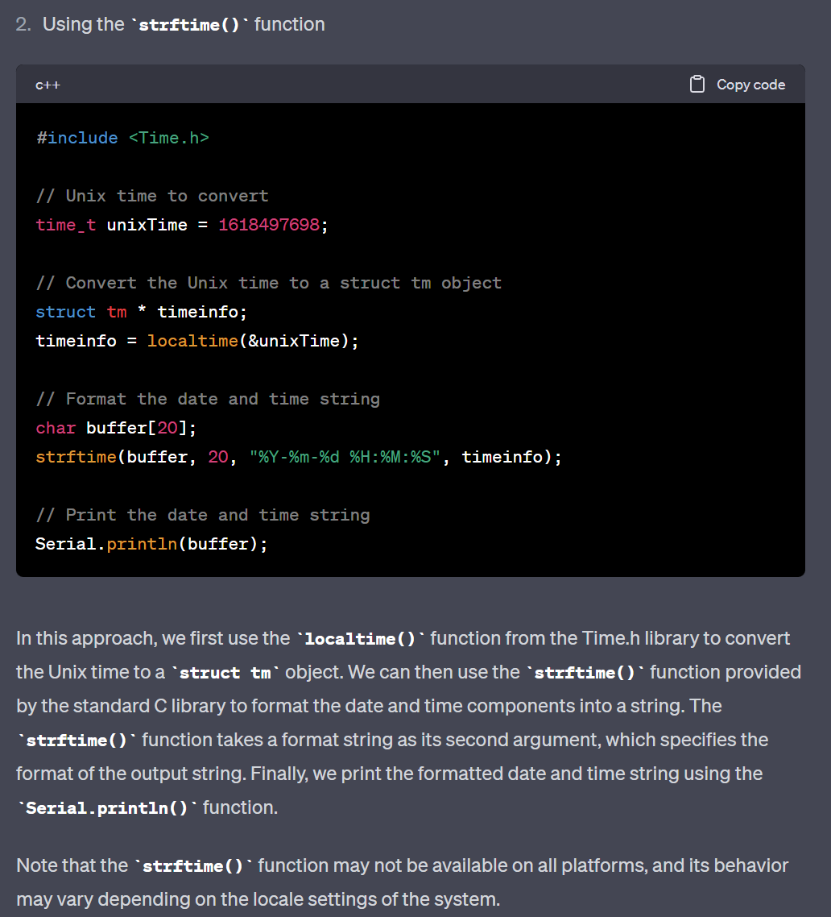This screenshot has height=917, width=831.
Task: Click the time_t type keyword
Action: pos(66,225)
